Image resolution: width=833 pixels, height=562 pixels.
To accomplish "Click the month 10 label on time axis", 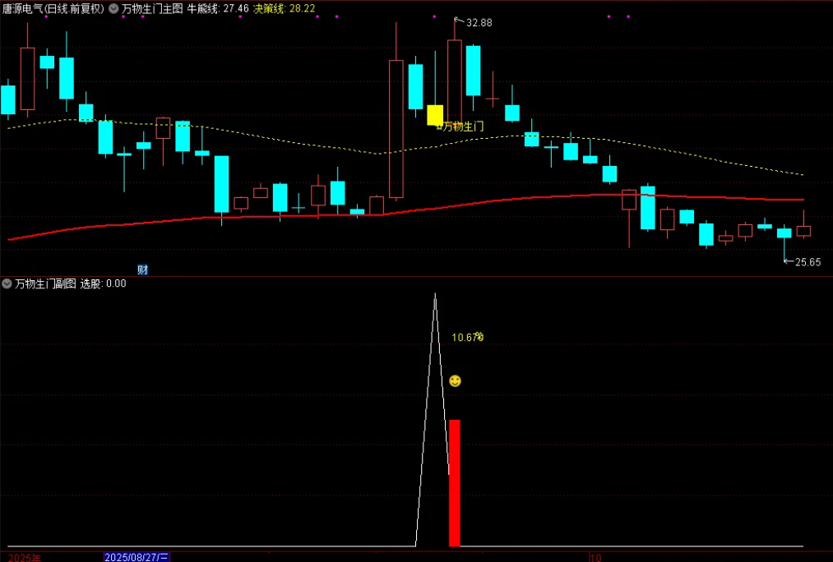I will click(595, 557).
